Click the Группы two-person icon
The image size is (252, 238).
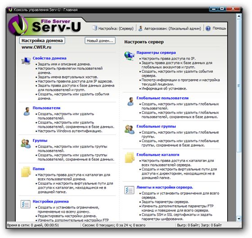(x=26, y=144)
